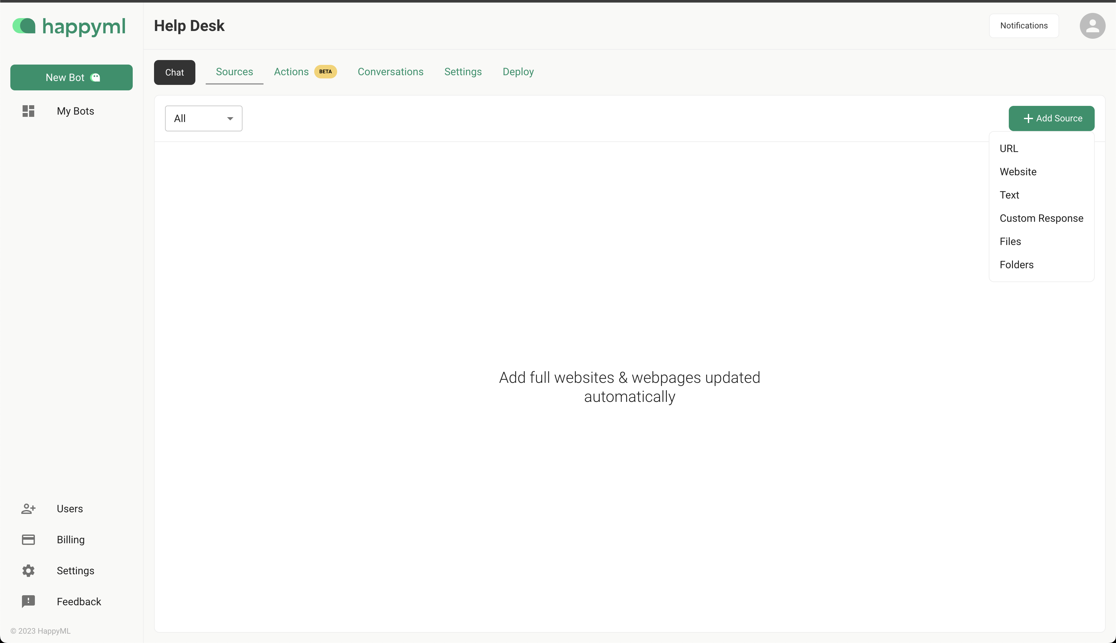Open the profile avatar menu
This screenshot has width=1116, height=643.
(1092, 26)
